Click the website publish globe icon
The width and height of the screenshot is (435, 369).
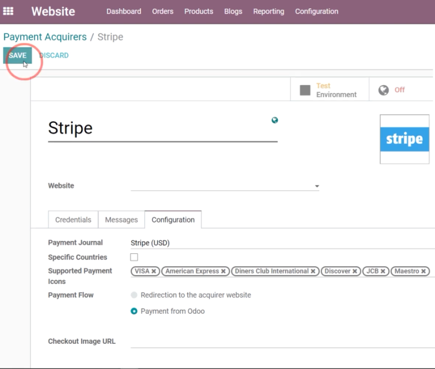(384, 90)
